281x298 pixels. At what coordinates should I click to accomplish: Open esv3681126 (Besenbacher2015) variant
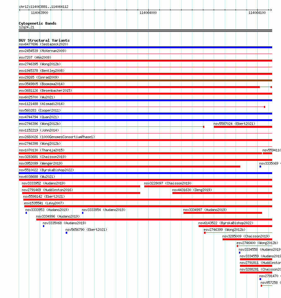pyautogui.click(x=45, y=91)
